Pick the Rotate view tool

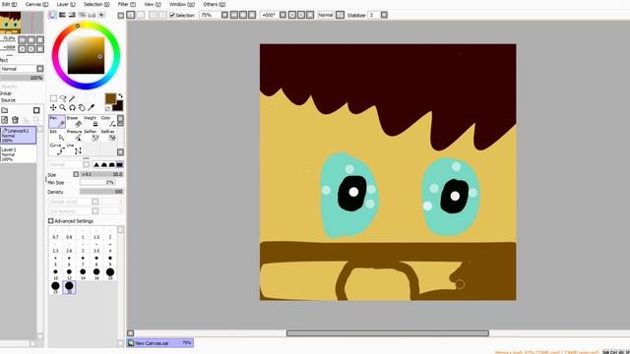click(x=72, y=107)
